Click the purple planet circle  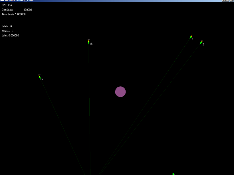click(120, 92)
